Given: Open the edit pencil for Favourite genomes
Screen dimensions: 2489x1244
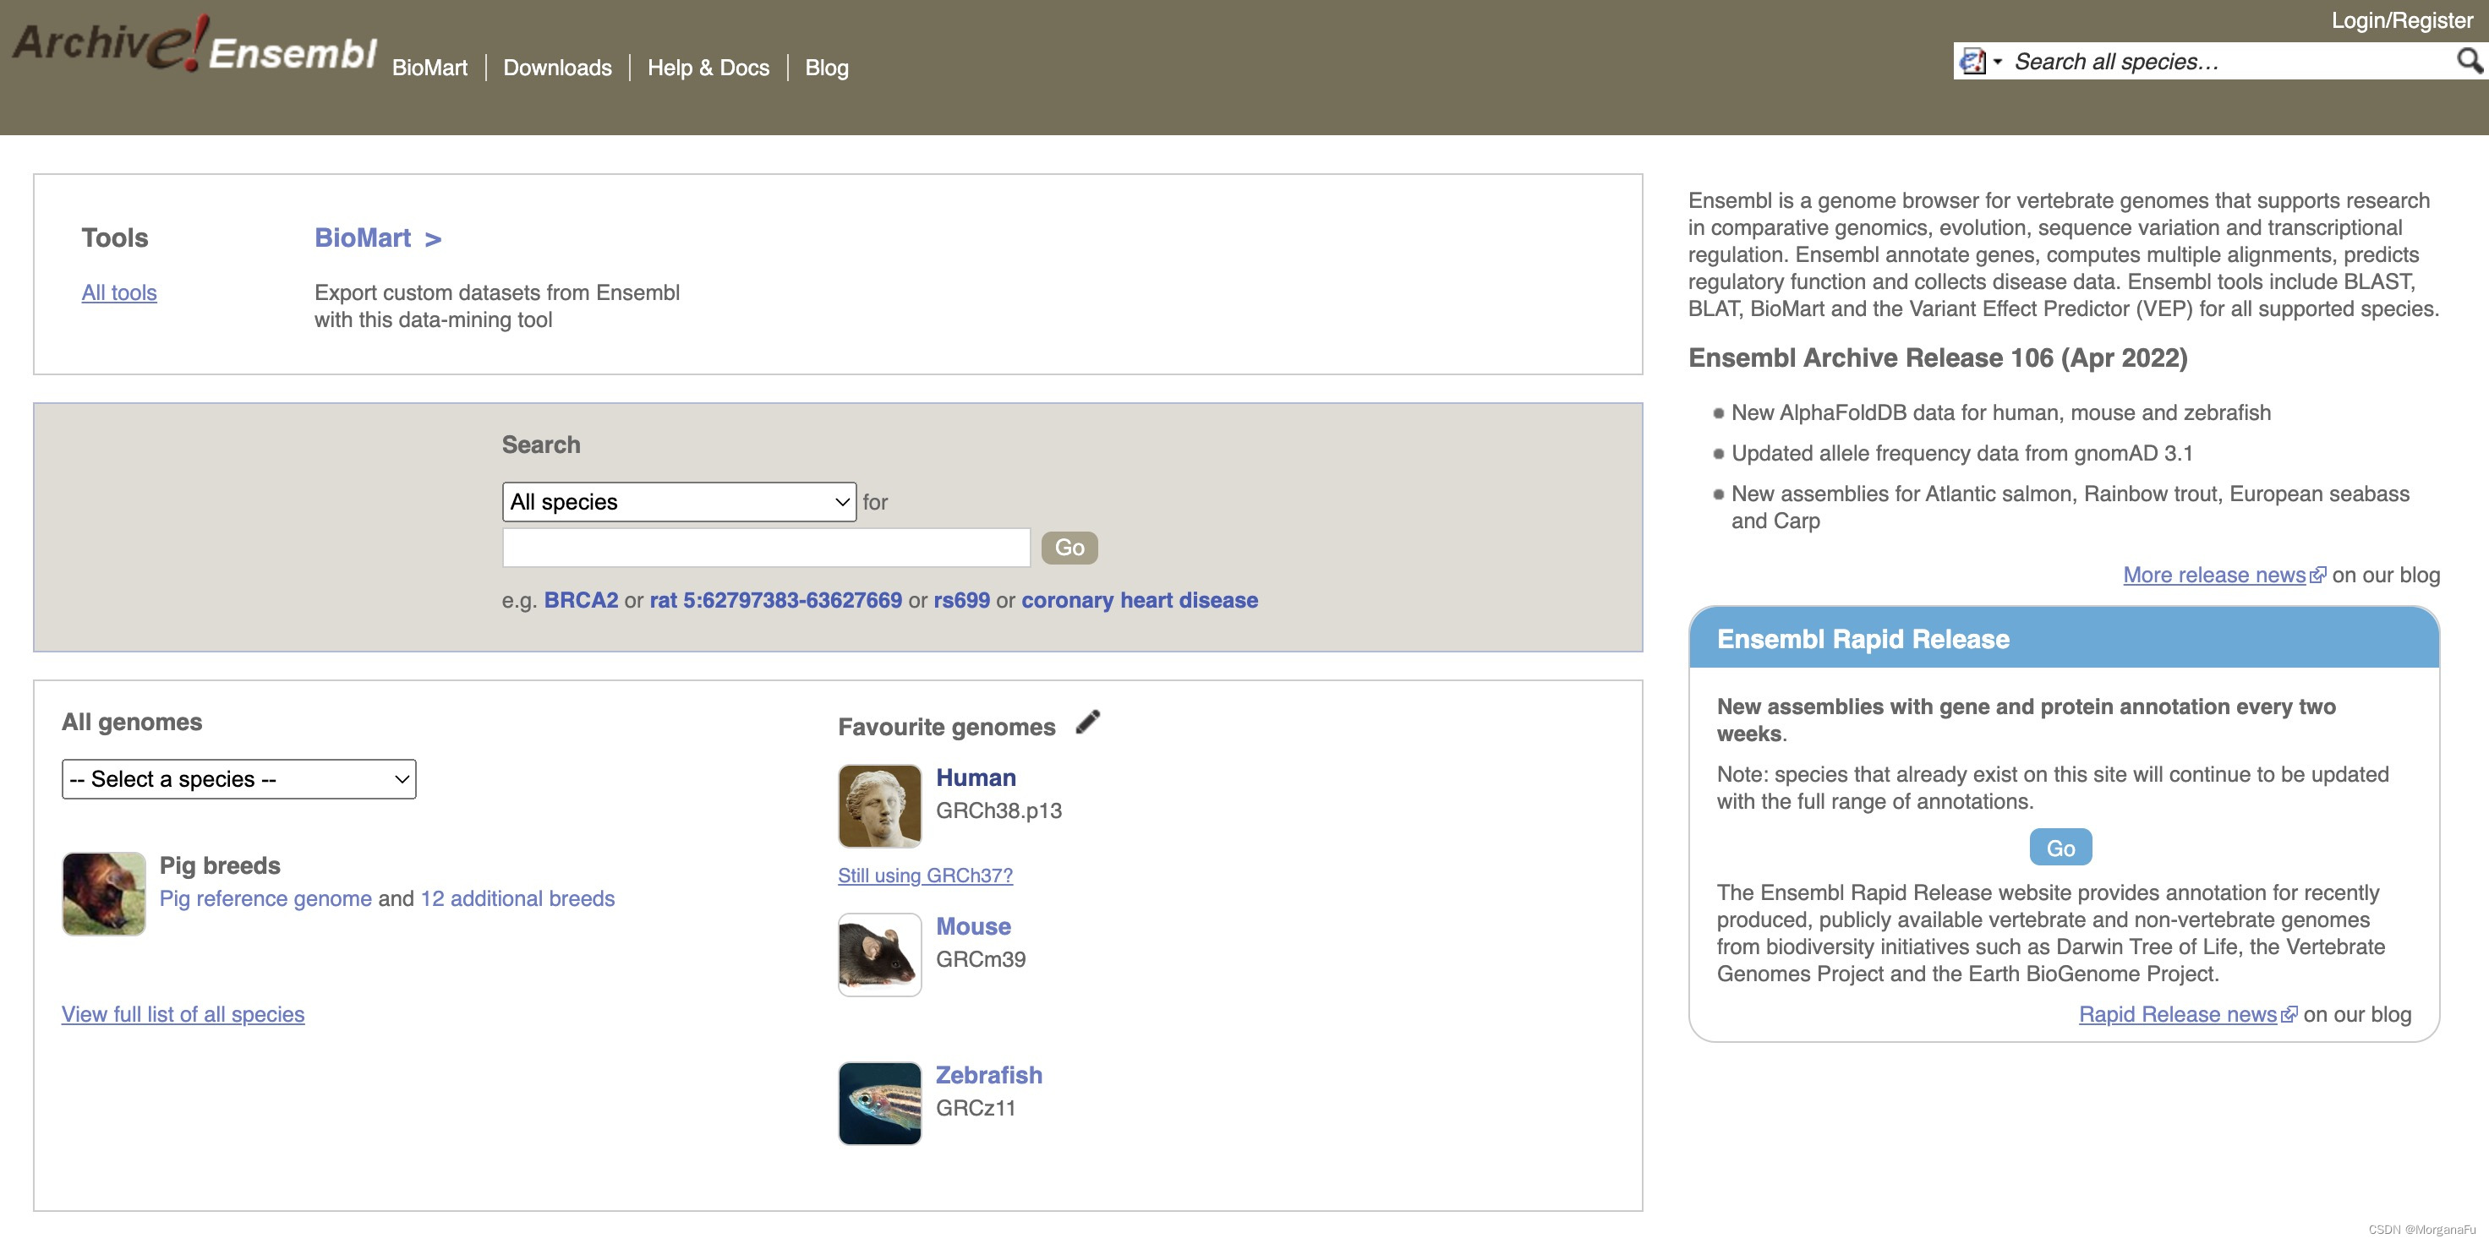Looking at the screenshot, I should tap(1088, 721).
